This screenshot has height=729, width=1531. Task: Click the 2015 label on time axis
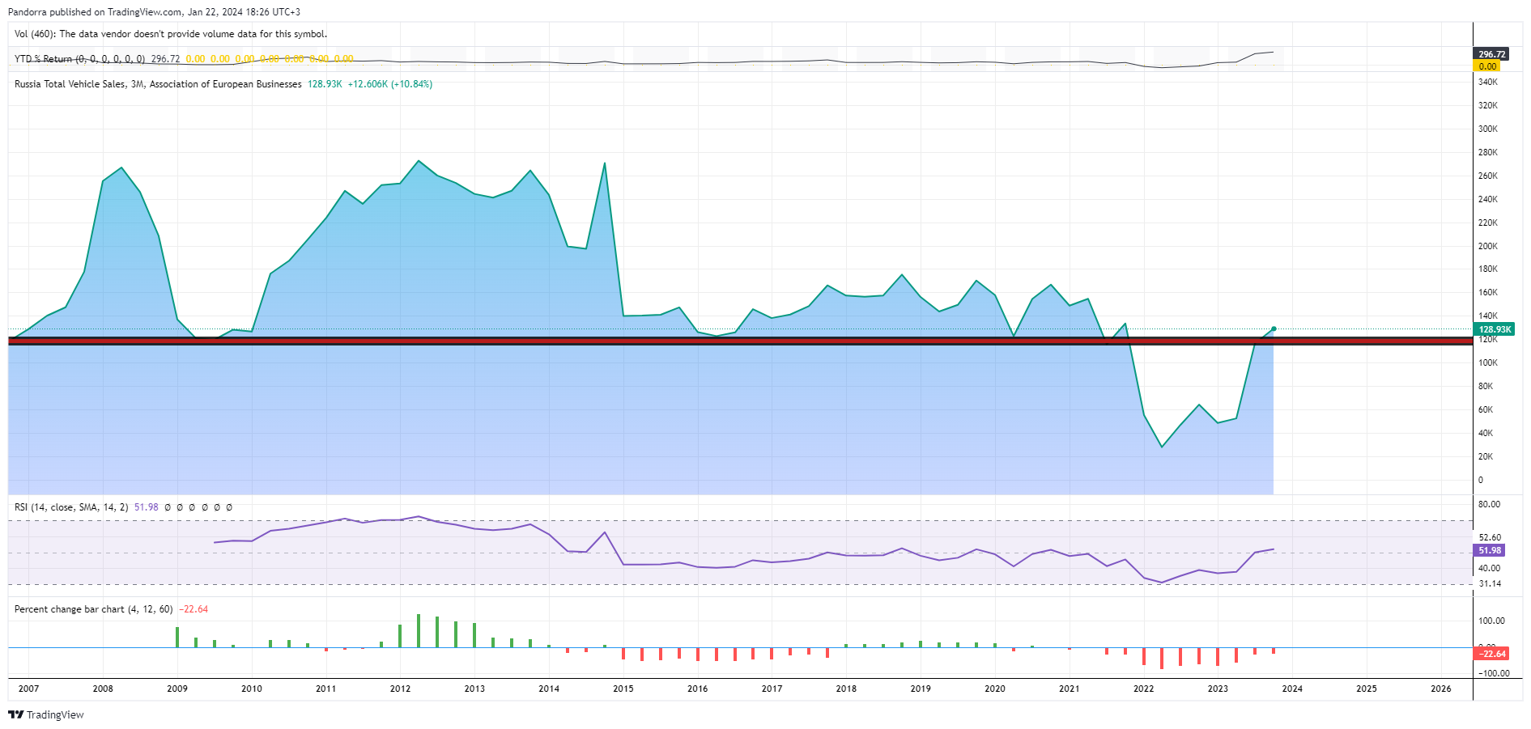(623, 689)
